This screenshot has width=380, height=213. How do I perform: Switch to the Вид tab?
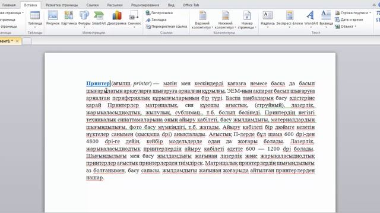(171, 5)
